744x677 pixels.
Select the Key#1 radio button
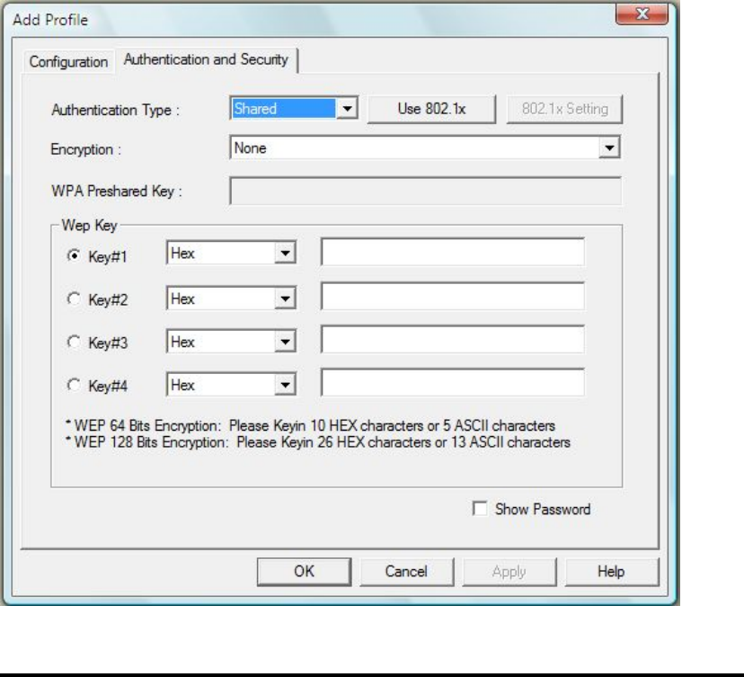click(74, 256)
